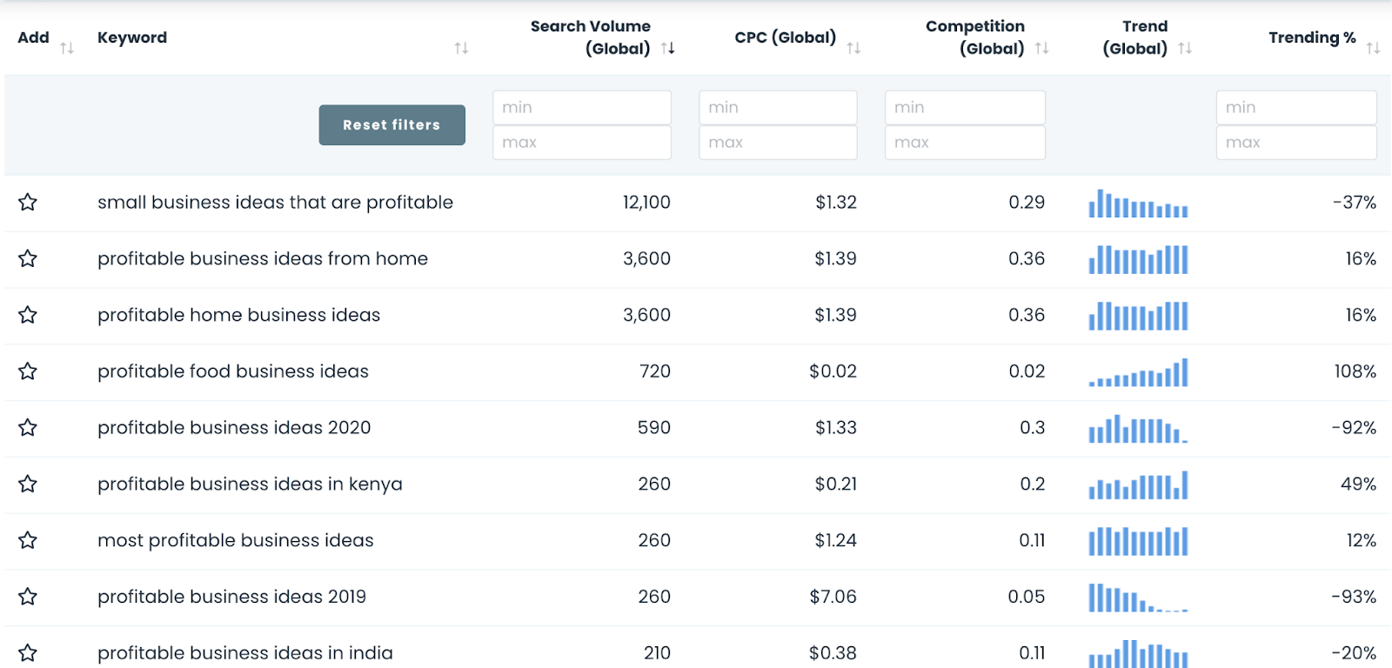Image resolution: width=1392 pixels, height=668 pixels.
Task: Click the Search Volume min filter field
Action: pos(581,108)
